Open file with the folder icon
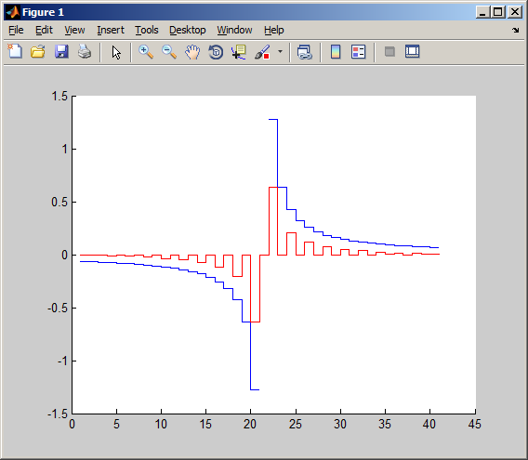 [x=38, y=52]
